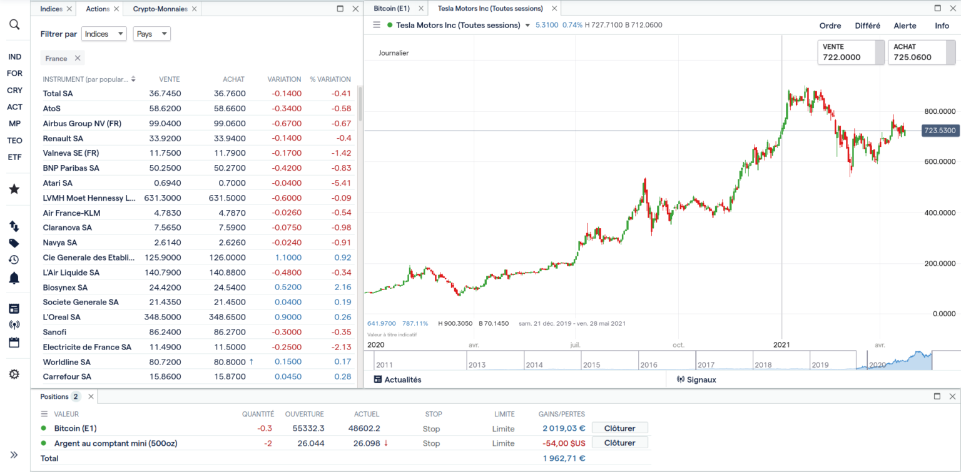Click the VENTE 722.0000 price button
The height and width of the screenshot is (472, 961).
point(850,53)
